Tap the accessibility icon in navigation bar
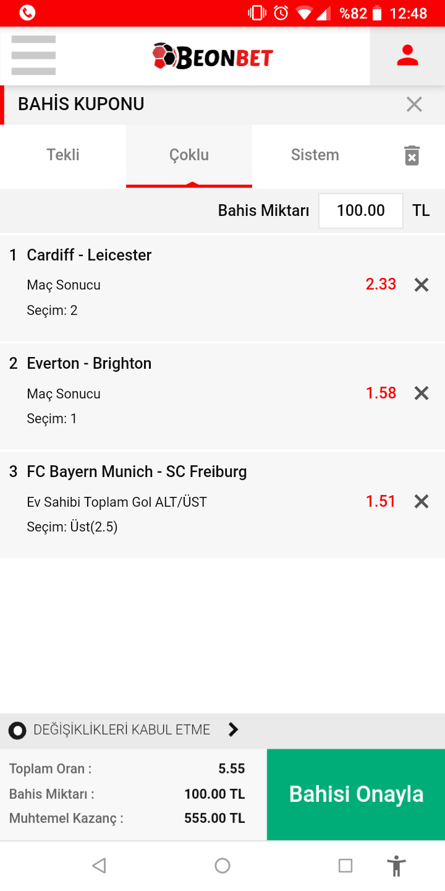The height and width of the screenshot is (891, 445). pyautogui.click(x=396, y=866)
